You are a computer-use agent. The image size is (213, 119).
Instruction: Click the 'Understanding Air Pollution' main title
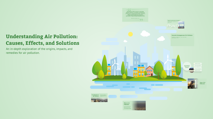43,40
